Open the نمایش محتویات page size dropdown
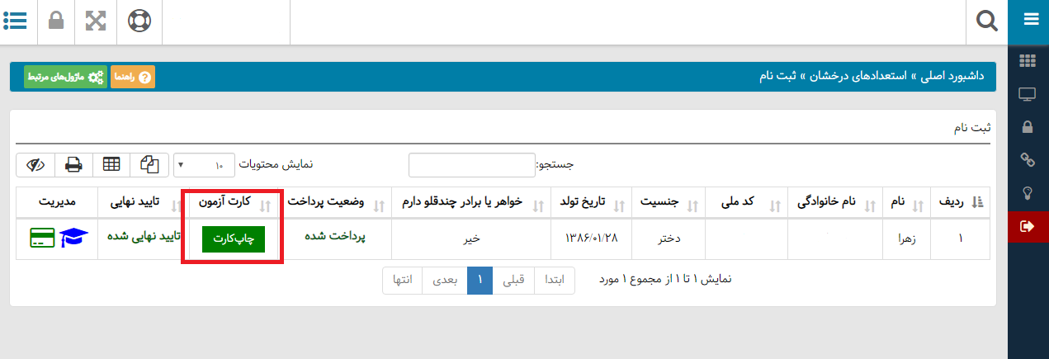 tap(204, 165)
